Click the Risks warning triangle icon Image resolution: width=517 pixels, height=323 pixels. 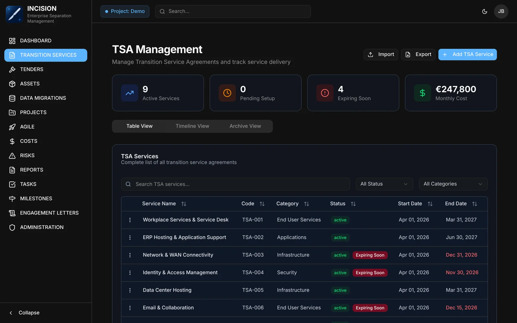coord(12,156)
